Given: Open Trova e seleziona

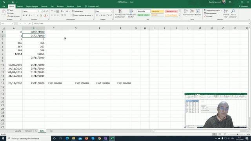Looking at the screenshot, I should pyautogui.click(x=233, y=13).
